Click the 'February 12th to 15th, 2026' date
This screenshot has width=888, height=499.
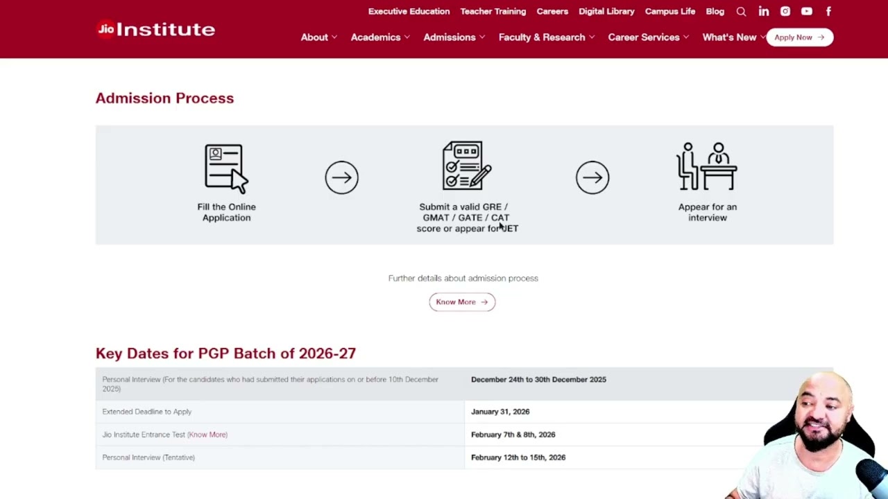(x=518, y=457)
